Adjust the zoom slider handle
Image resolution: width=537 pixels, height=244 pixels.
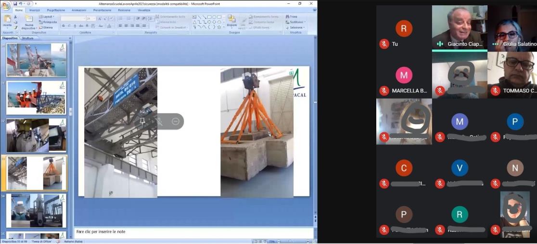click(x=290, y=241)
